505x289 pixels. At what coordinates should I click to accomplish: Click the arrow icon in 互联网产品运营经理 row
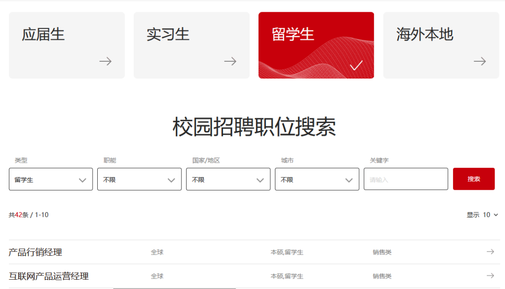point(490,276)
